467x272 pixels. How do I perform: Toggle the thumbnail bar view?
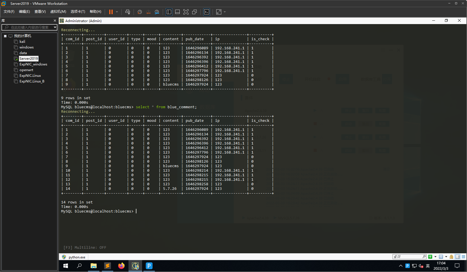coord(177,12)
